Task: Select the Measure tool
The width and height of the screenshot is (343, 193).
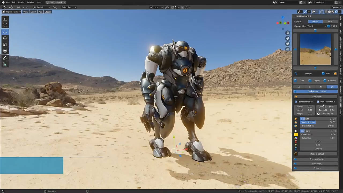Action: 5,64
